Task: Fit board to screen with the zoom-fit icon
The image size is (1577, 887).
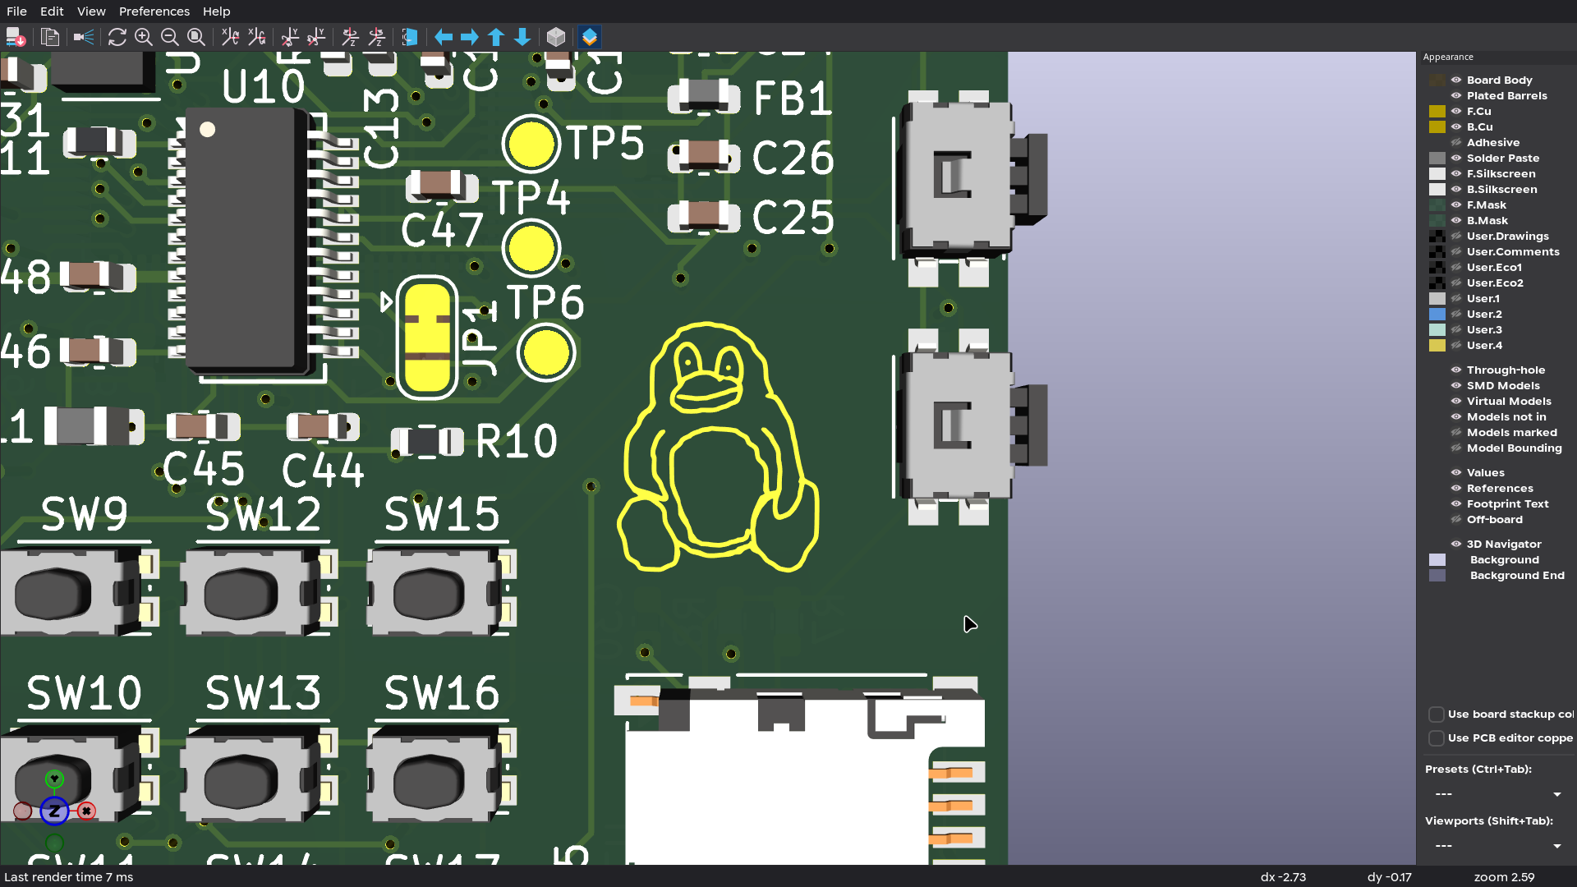Action: [196, 37]
